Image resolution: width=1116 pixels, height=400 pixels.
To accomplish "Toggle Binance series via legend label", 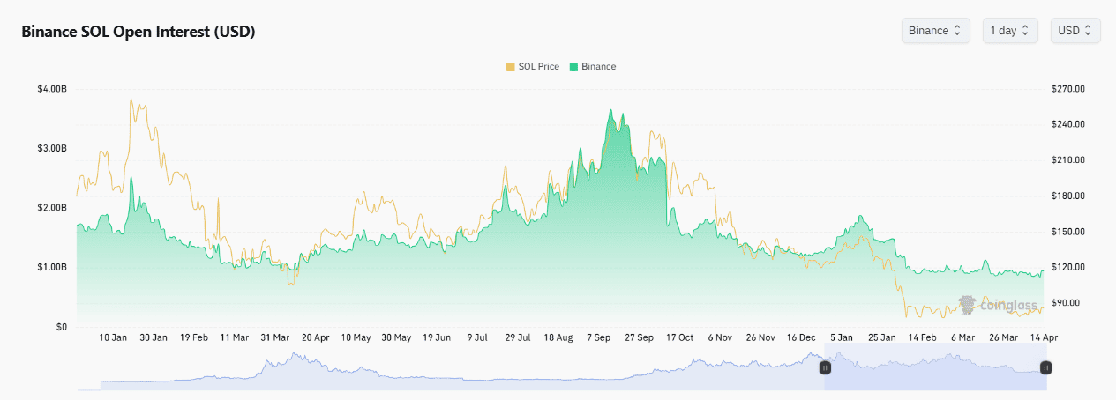I will (x=598, y=67).
